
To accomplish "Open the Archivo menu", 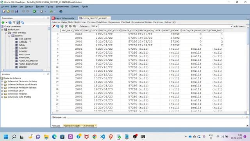I will click(5, 7).
